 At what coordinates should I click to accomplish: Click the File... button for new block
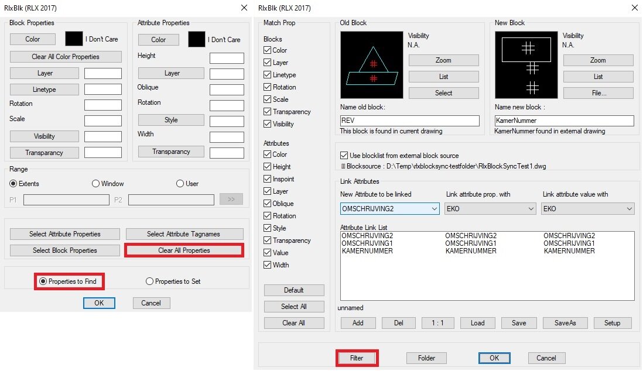(598, 93)
